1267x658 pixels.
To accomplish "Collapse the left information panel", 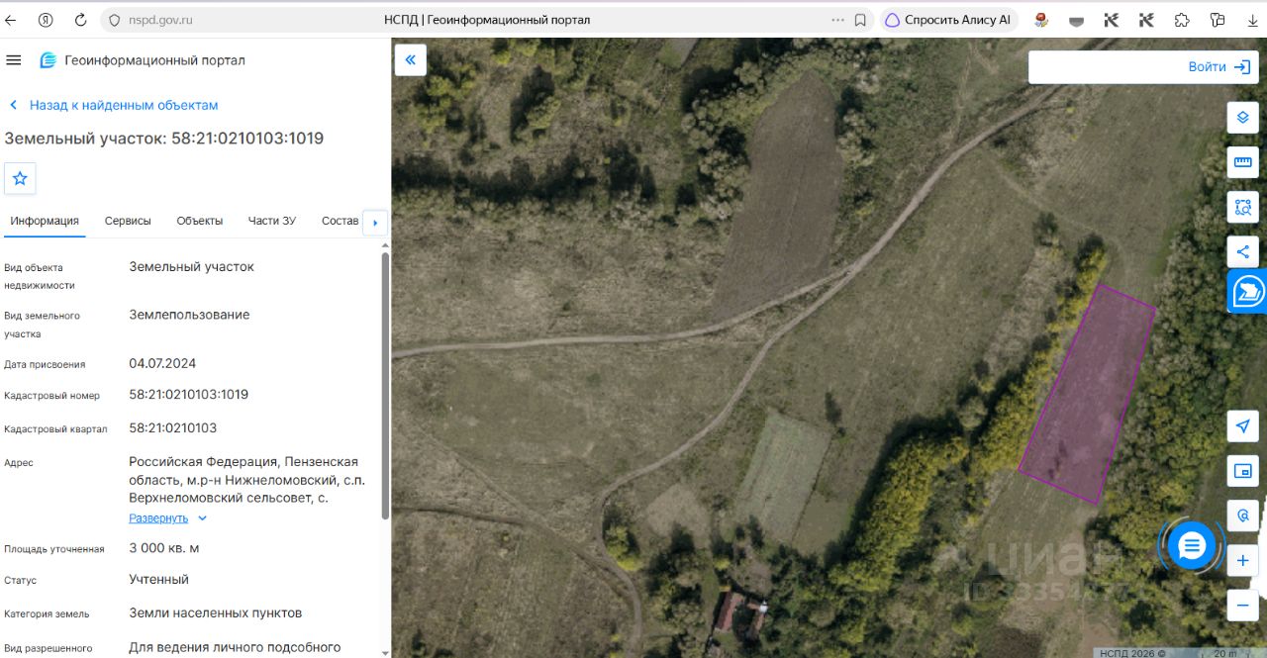I will (410, 59).
